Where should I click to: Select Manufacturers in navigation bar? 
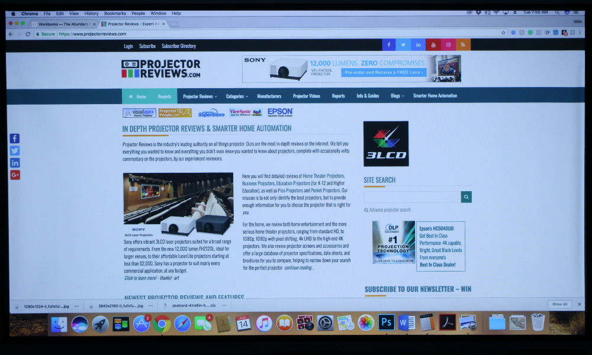269,96
